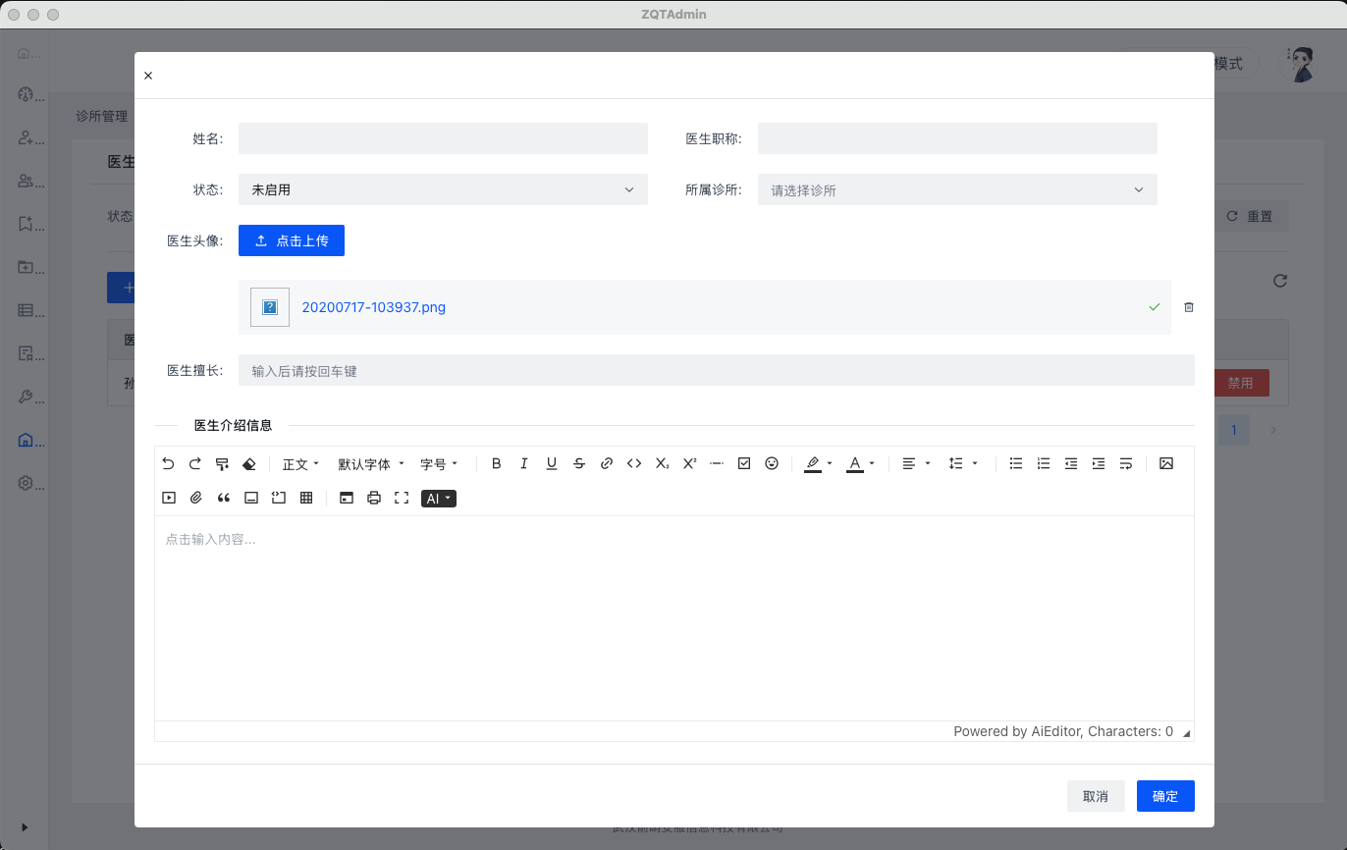The image size is (1347, 850).
Task: Apply subscript formatting
Action: [x=662, y=463]
